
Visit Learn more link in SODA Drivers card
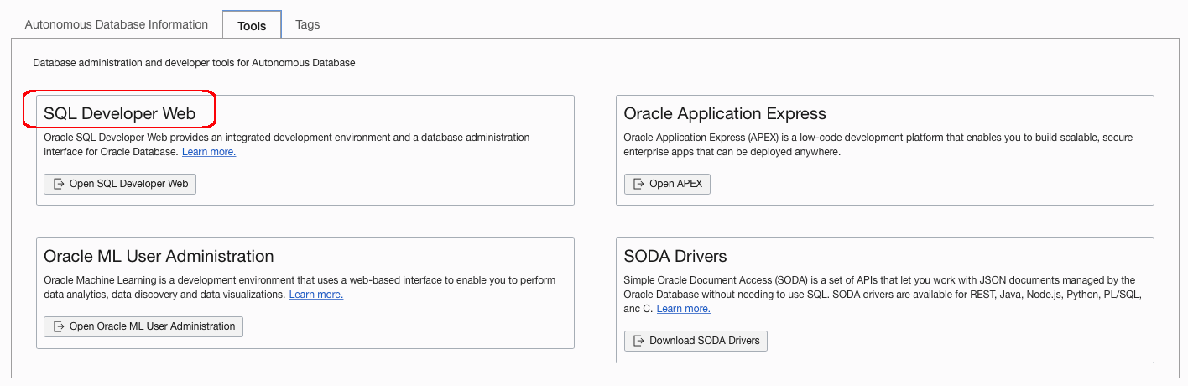(684, 309)
